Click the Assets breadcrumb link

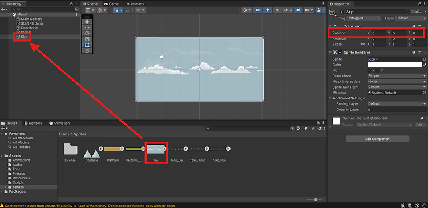pyautogui.click(x=63, y=134)
